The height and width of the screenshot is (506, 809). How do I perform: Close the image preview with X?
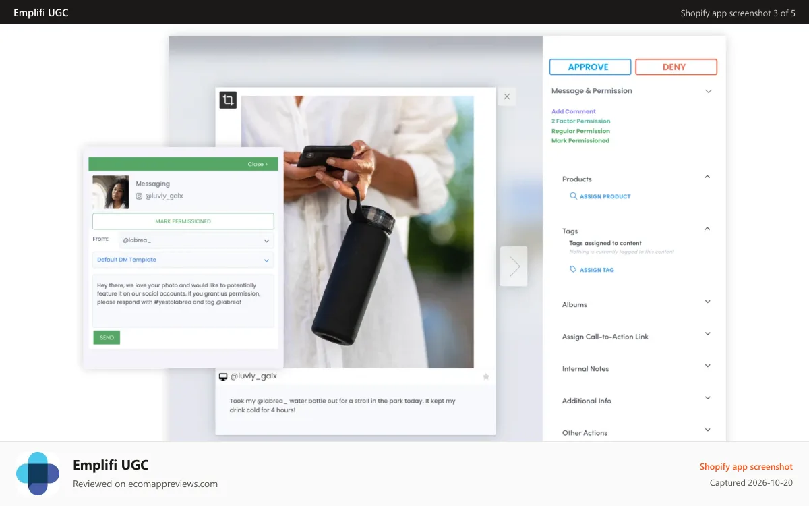coord(507,96)
